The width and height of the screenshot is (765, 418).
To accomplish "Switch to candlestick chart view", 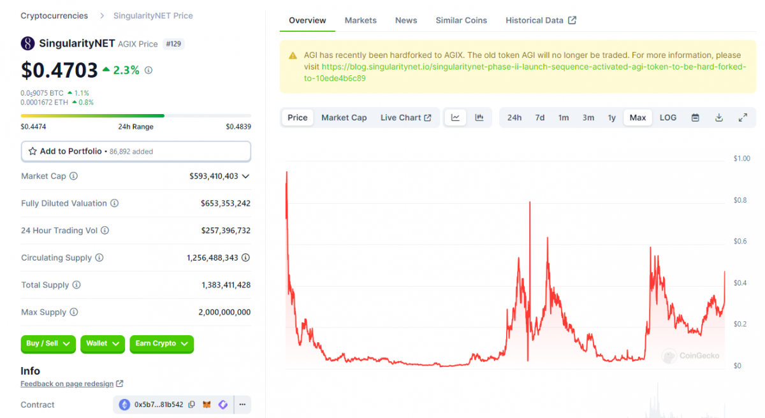I will 479,117.
